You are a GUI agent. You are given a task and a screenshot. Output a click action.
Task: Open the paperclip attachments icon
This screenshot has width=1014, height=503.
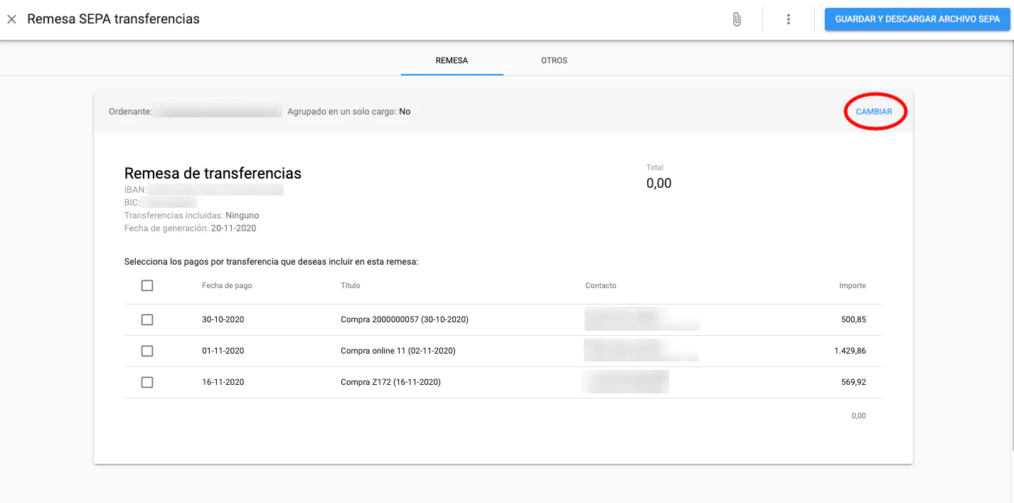coord(737,19)
